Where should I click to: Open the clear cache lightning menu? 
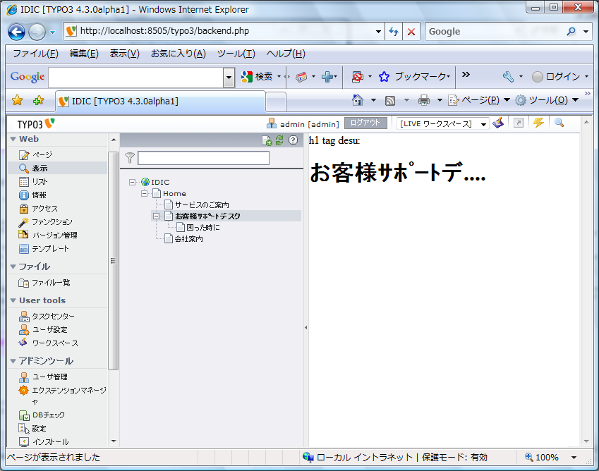538,123
